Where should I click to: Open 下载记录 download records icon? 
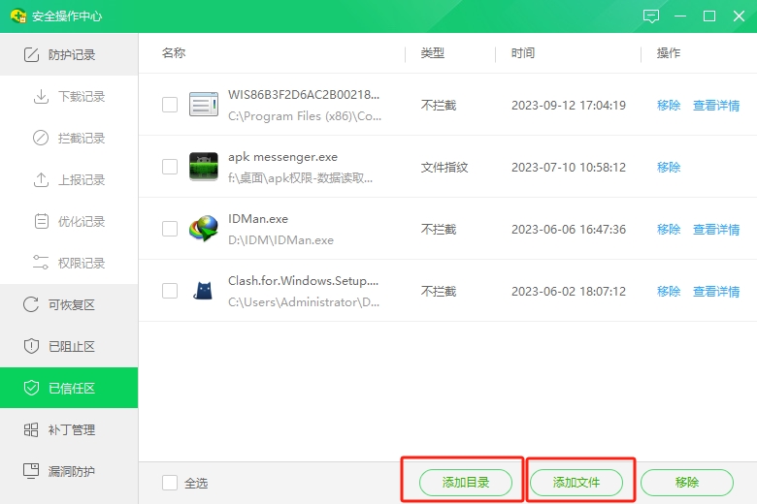tap(41, 97)
